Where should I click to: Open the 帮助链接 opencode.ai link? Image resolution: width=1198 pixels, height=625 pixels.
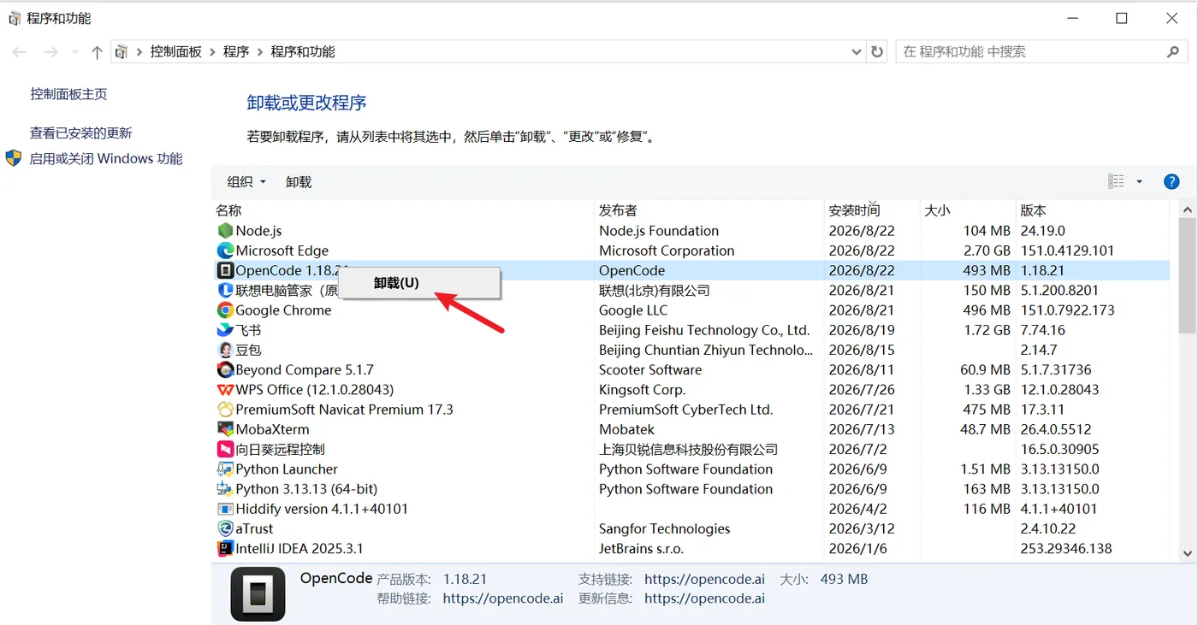pos(503,598)
